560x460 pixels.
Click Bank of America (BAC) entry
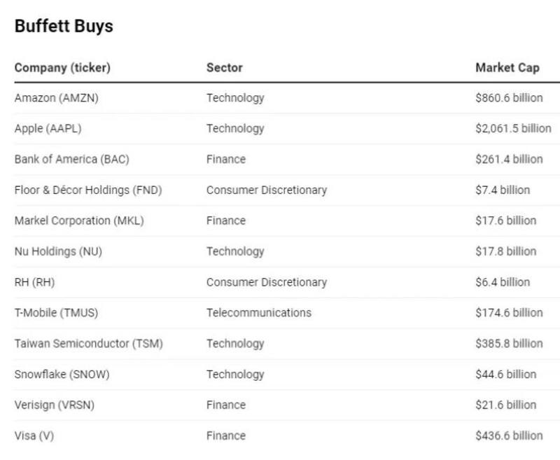click(71, 160)
